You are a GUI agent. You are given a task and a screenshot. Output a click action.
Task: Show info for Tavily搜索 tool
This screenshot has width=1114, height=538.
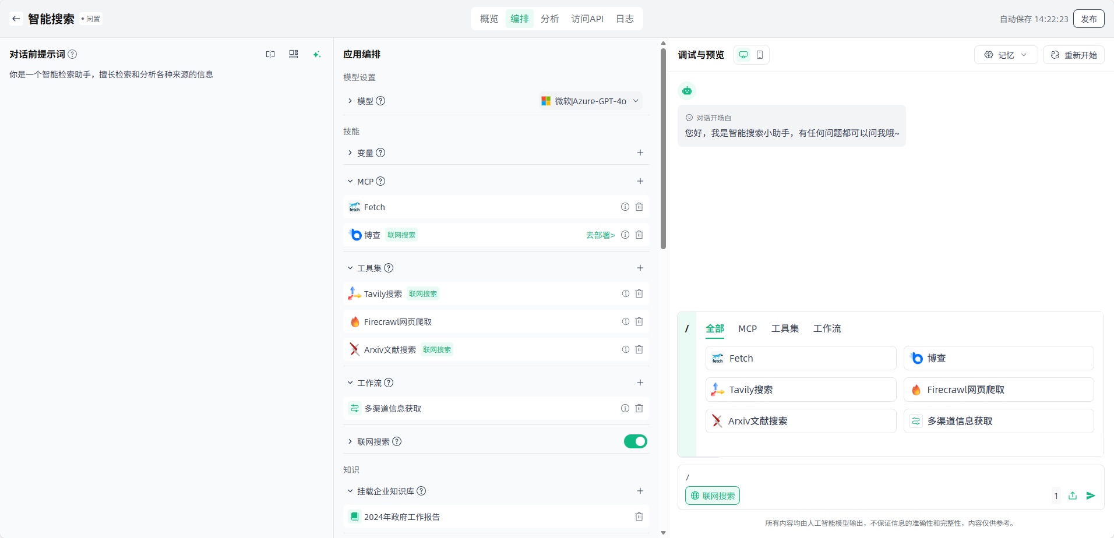(x=625, y=293)
